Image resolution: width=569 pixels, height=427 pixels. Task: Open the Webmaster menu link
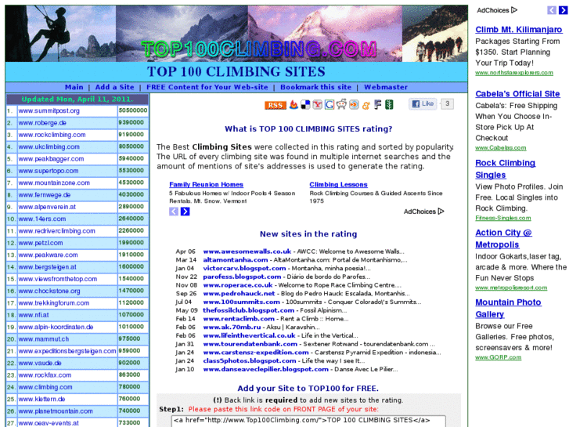click(x=386, y=87)
